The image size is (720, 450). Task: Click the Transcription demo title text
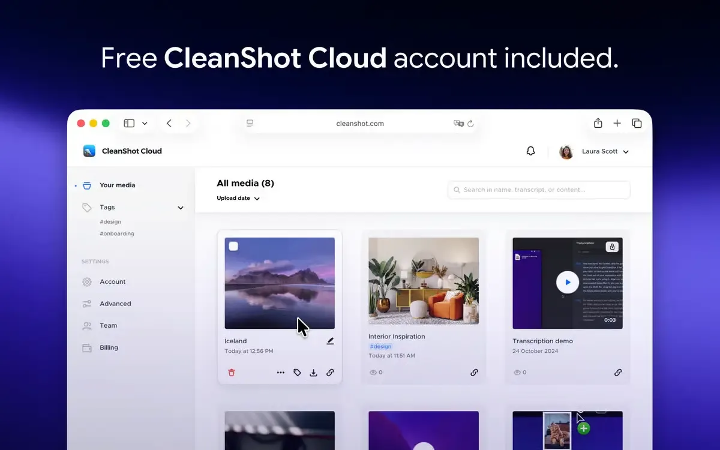pyautogui.click(x=542, y=341)
